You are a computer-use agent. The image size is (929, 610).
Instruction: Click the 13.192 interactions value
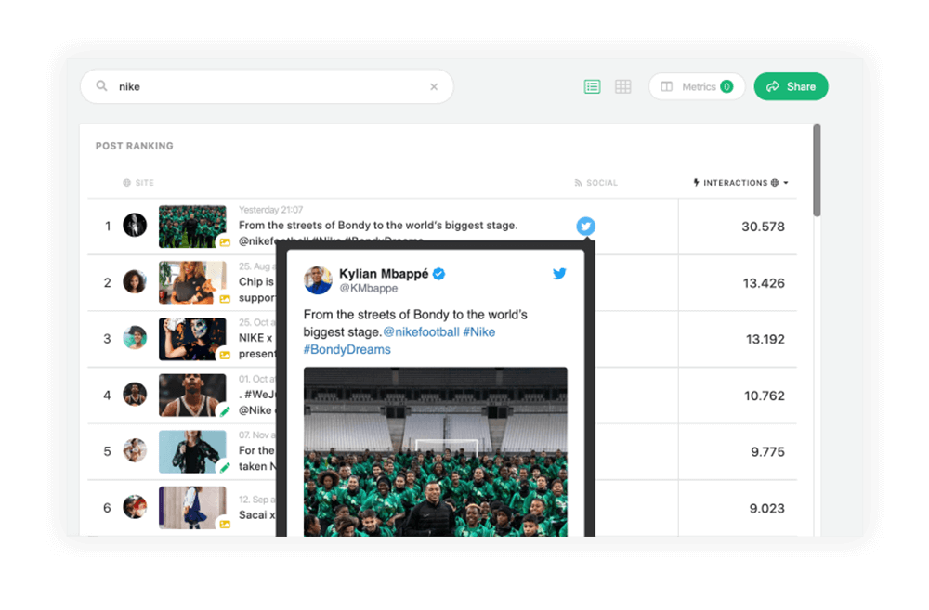click(765, 339)
